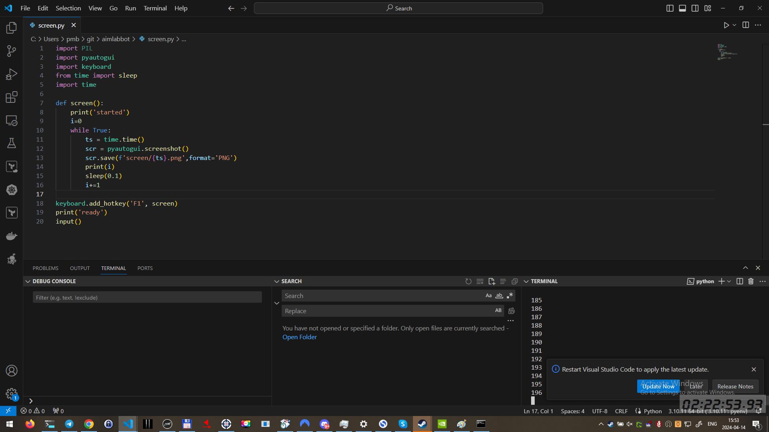Toggle panel visibility layout button
769x432 pixels.
(x=682, y=8)
